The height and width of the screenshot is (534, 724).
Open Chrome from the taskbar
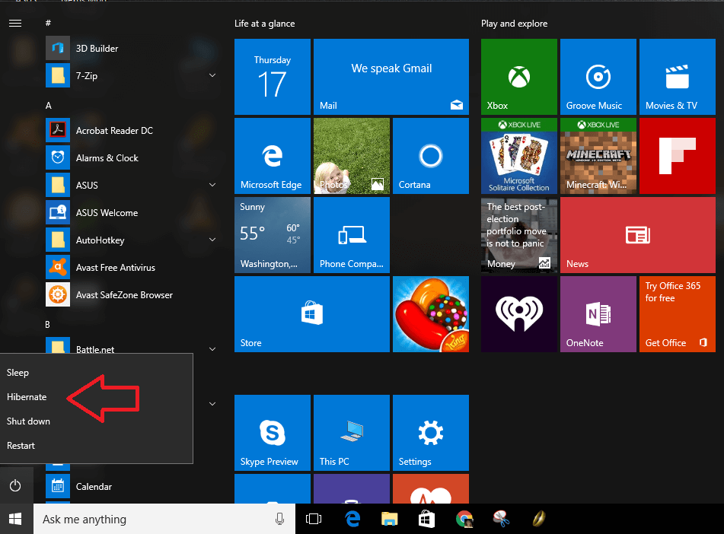coord(464,519)
